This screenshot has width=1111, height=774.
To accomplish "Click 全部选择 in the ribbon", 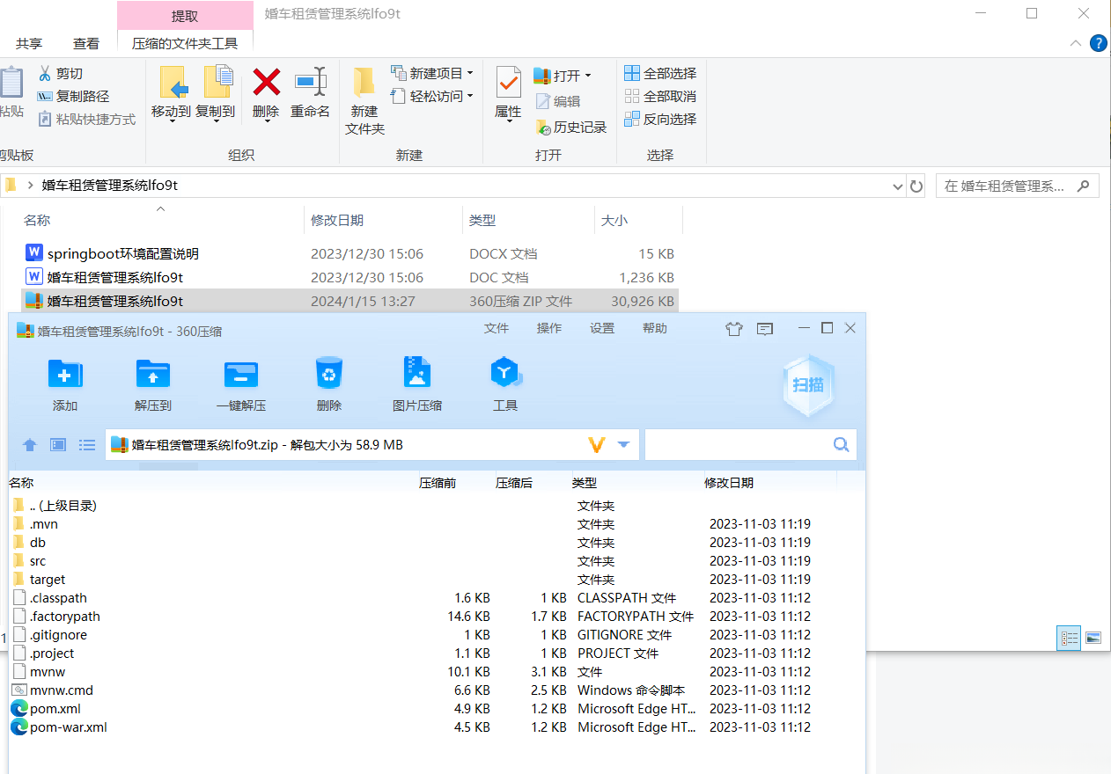I will click(x=660, y=74).
